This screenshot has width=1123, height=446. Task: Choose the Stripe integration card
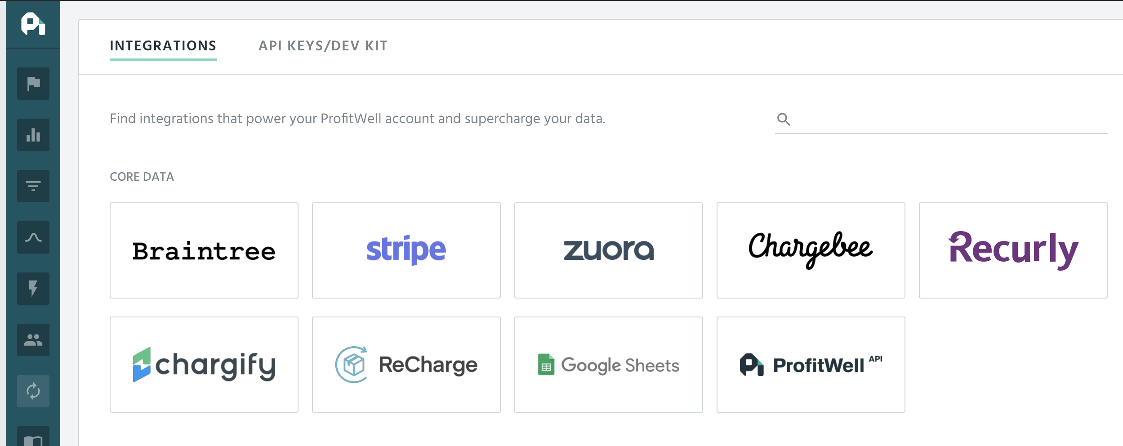[406, 250]
